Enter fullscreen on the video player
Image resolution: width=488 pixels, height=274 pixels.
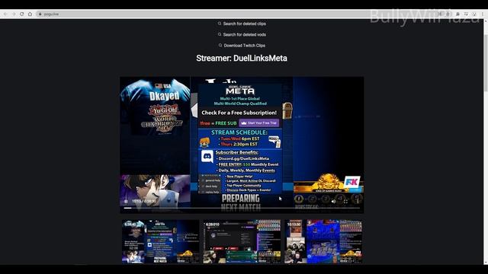point(345,201)
